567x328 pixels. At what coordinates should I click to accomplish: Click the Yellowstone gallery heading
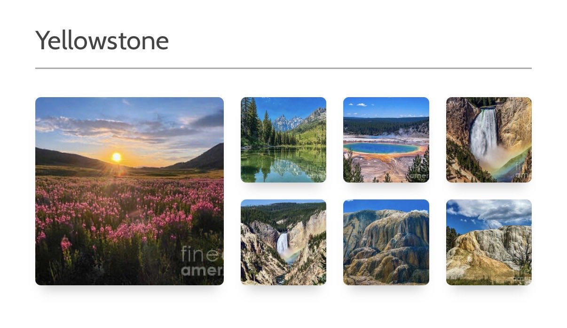(102, 40)
